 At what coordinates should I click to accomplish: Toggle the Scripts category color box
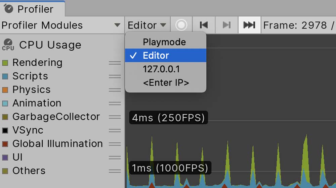pos(5,76)
